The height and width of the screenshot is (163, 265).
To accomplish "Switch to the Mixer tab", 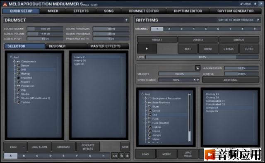I will [x=53, y=11].
